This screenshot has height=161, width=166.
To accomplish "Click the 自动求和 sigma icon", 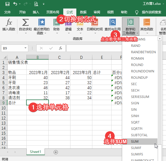I will click(x=25, y=22).
